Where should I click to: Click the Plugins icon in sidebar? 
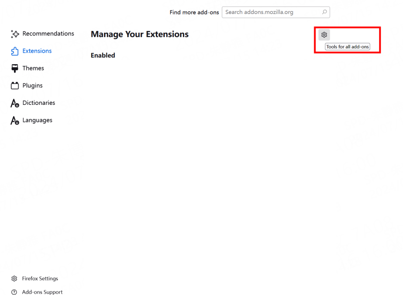pyautogui.click(x=15, y=86)
